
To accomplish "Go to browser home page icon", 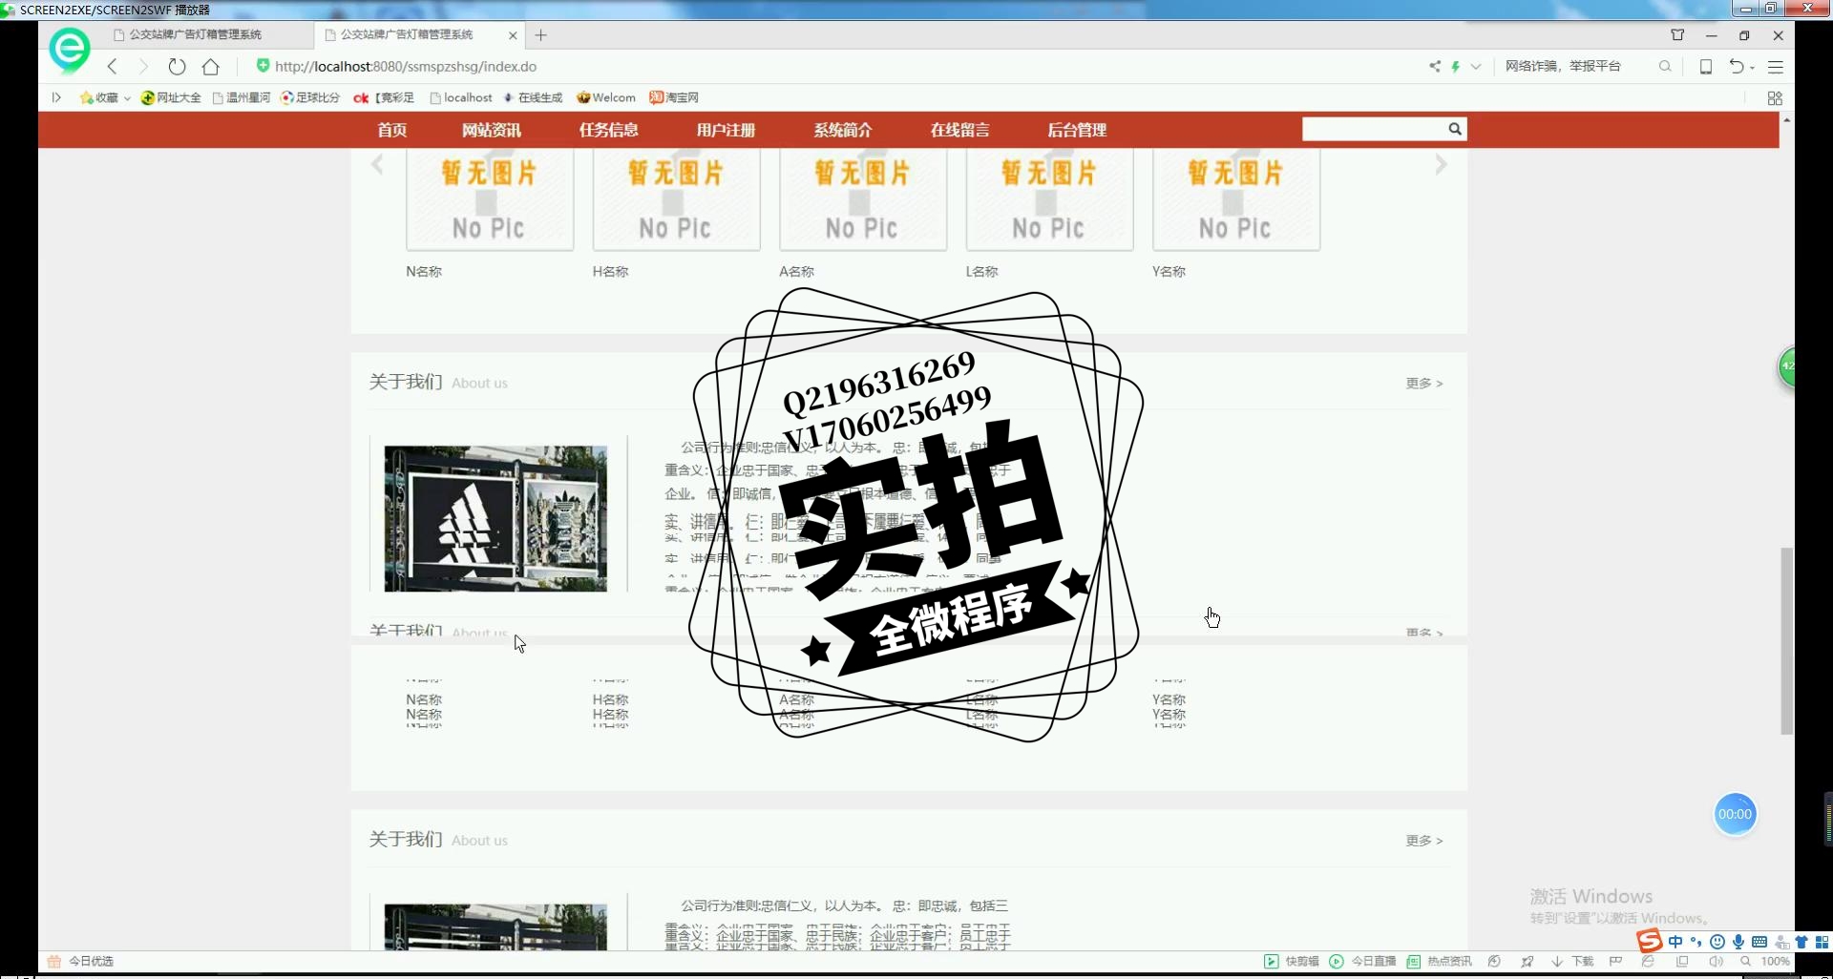I will [x=211, y=67].
